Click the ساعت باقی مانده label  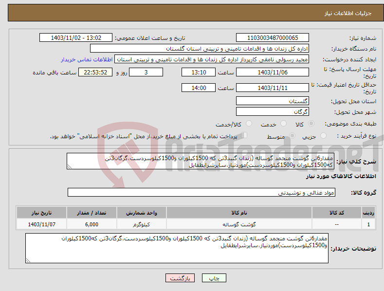tap(55, 73)
